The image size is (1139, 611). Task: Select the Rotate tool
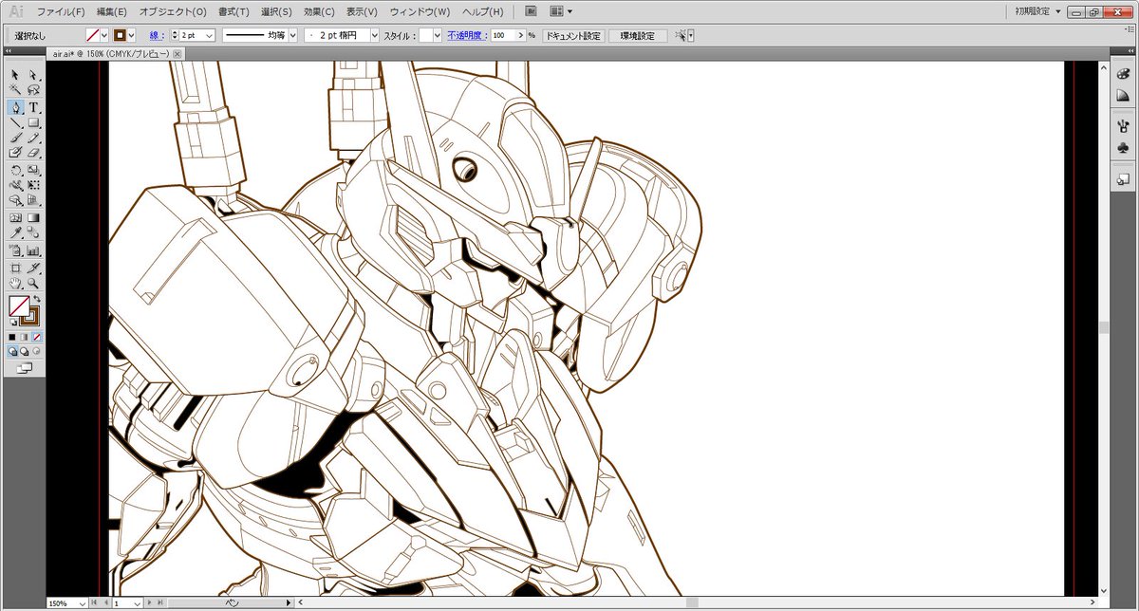coord(16,170)
